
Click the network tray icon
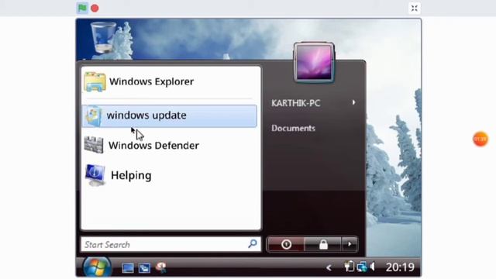tap(362, 267)
